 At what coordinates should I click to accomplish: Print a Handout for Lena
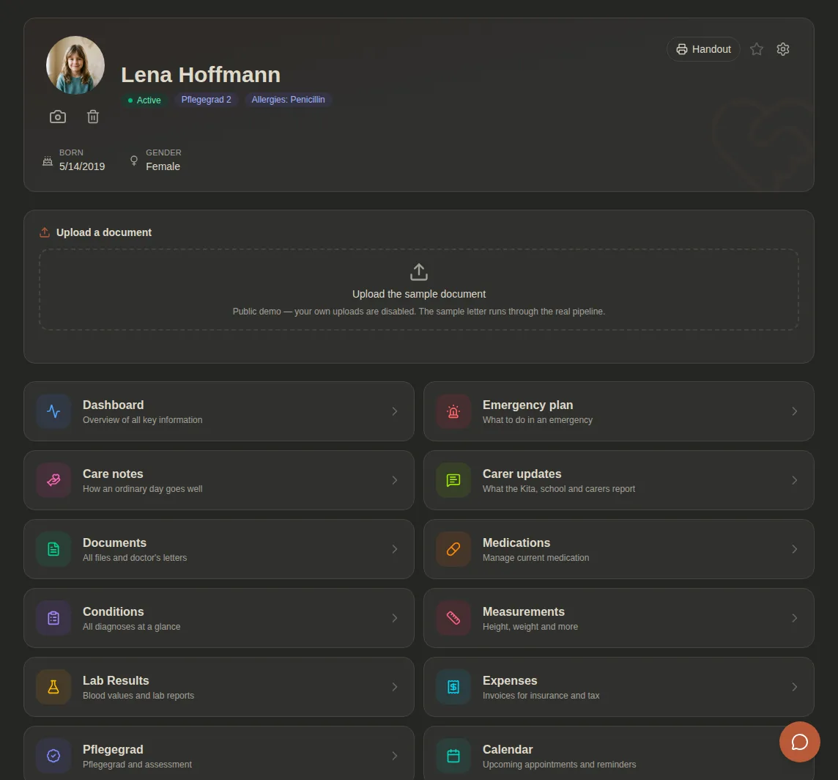(703, 49)
